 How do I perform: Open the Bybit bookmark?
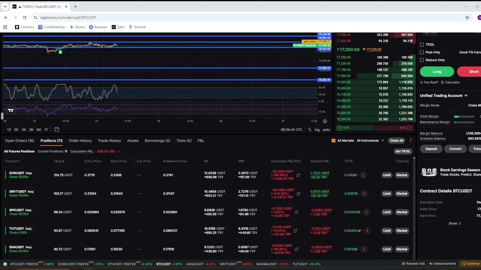pyautogui.click(x=118, y=27)
